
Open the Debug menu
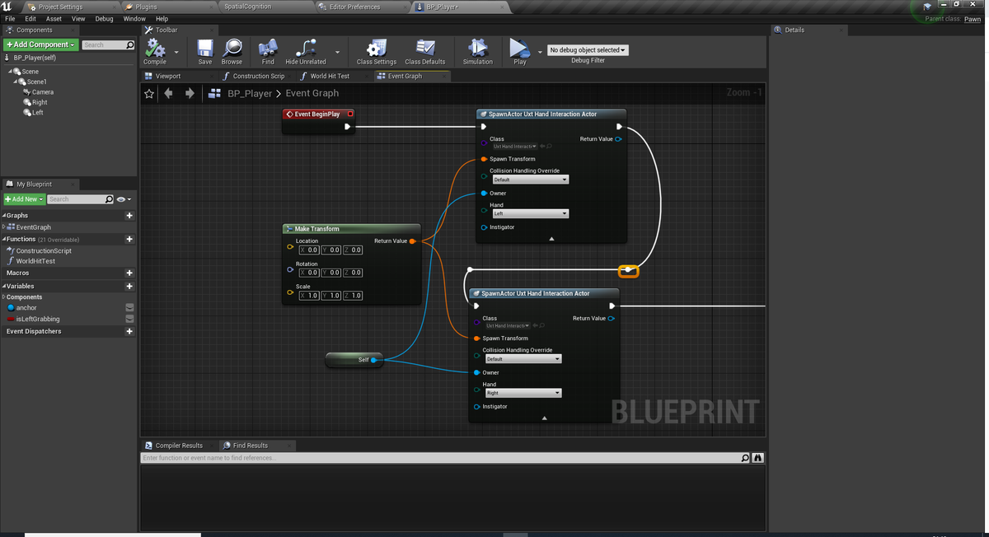tap(104, 18)
